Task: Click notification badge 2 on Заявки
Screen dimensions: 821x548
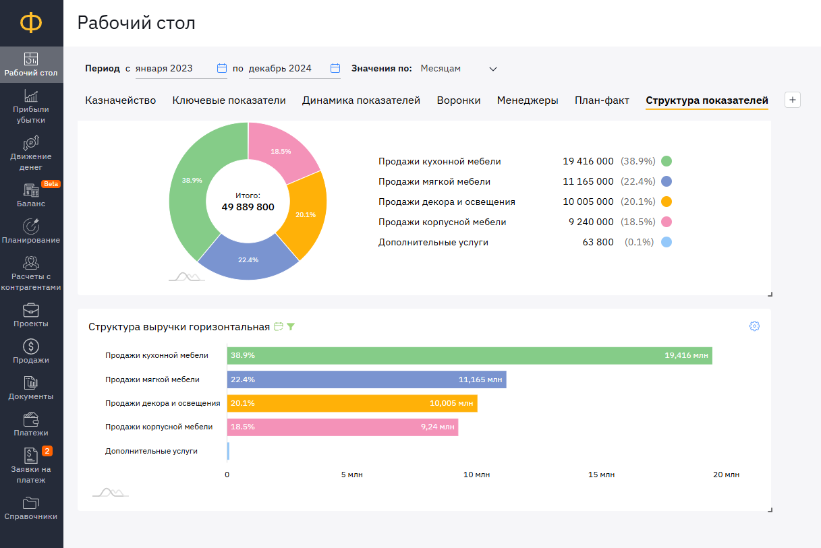Action: [47, 451]
